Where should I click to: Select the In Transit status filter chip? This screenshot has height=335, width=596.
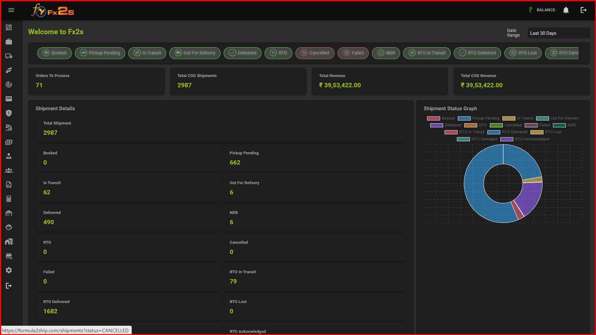pyautogui.click(x=148, y=53)
